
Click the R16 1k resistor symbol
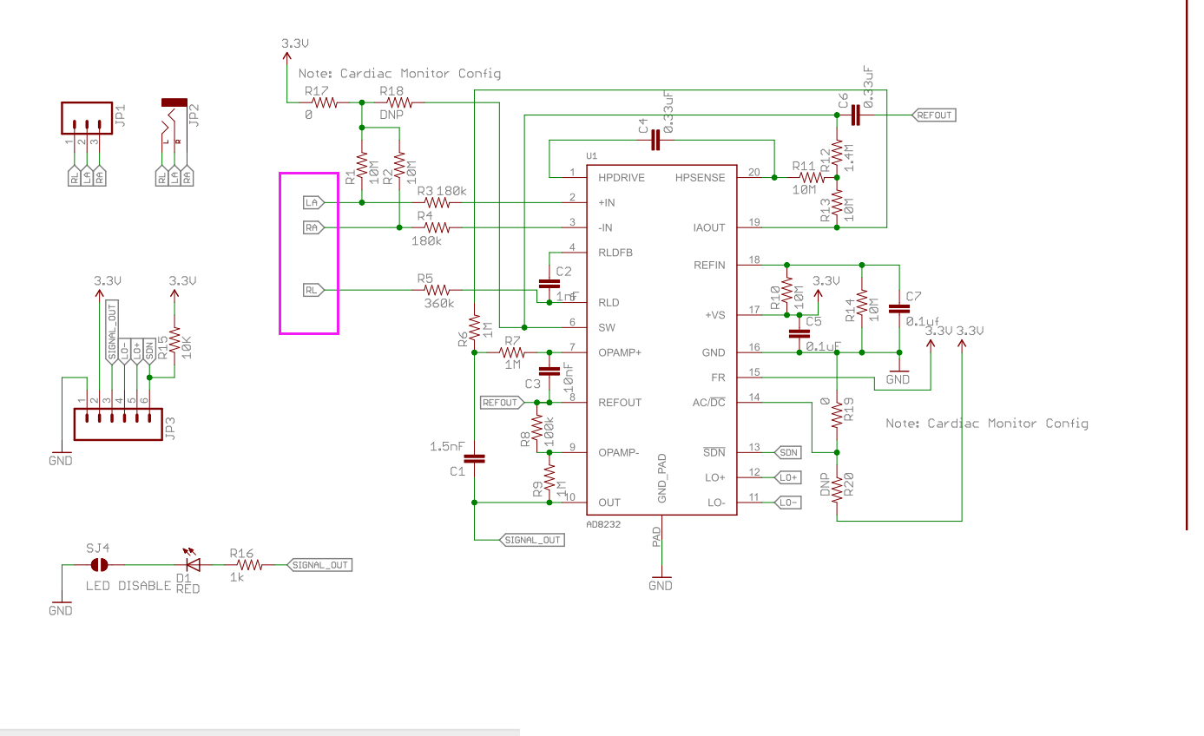pyautogui.click(x=248, y=565)
